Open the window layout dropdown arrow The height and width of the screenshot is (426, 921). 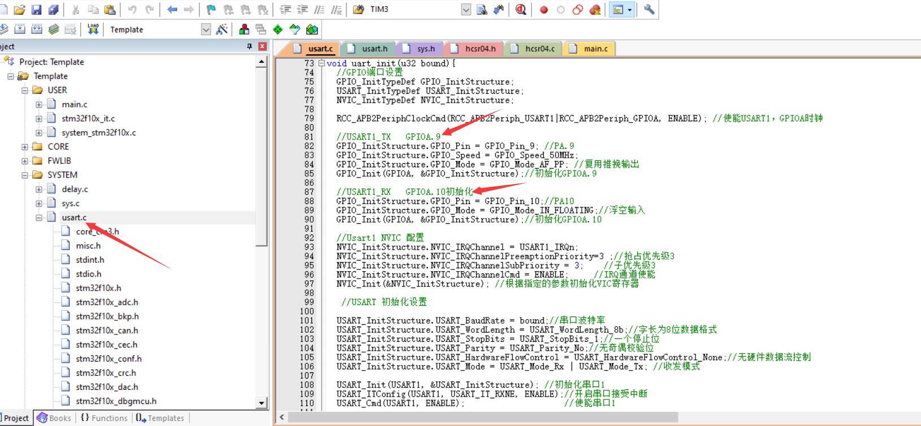[x=630, y=10]
